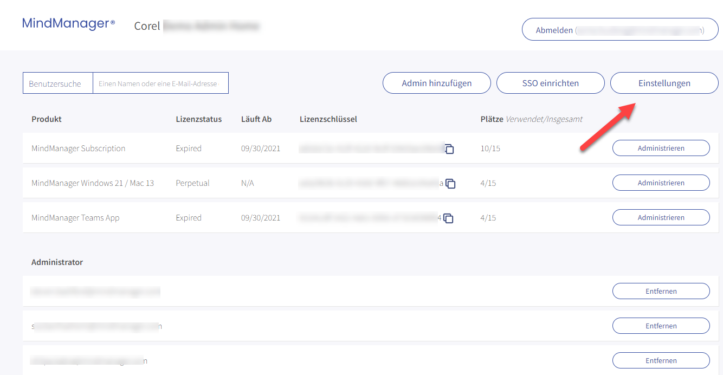Click the MindManager Windows 21 / Mac 13 name
The width and height of the screenshot is (723, 375).
93,183
